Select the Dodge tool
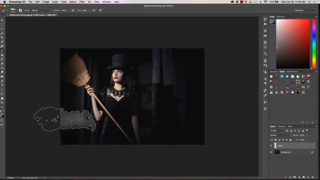The height and width of the screenshot is (180, 320). pos(2,76)
